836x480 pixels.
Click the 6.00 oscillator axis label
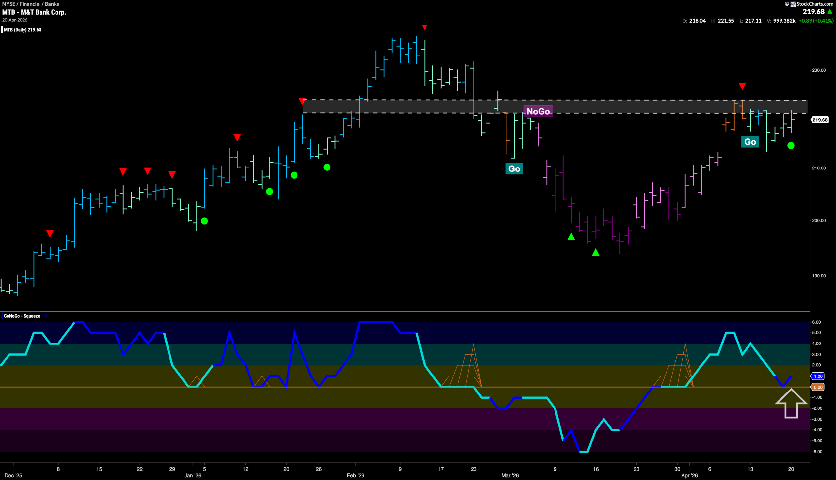[816, 322]
